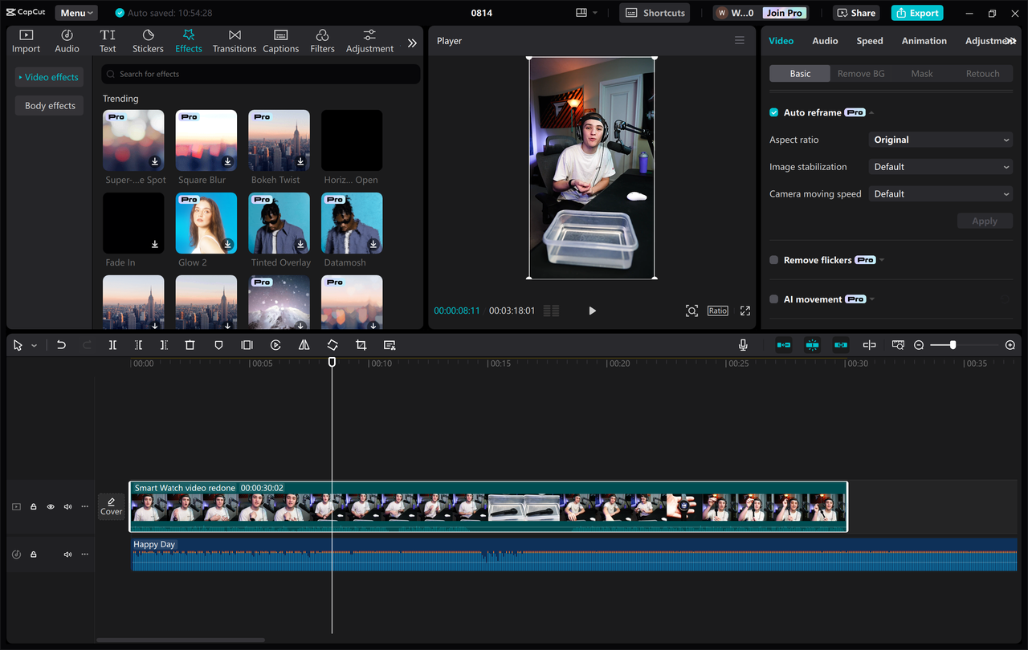Click the Apply button in the Video panel

(x=985, y=220)
